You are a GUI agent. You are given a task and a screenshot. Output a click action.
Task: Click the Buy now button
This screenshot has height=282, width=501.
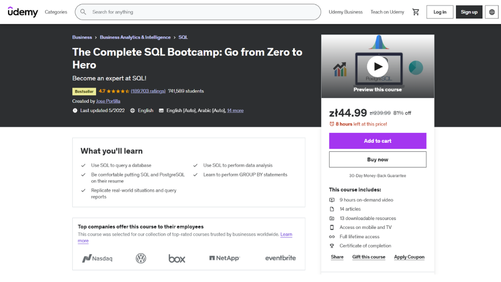click(x=378, y=159)
